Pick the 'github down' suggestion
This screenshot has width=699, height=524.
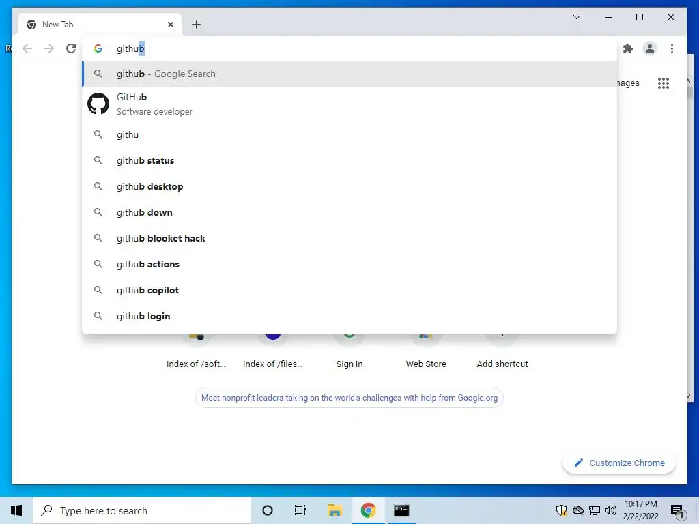[x=349, y=212]
